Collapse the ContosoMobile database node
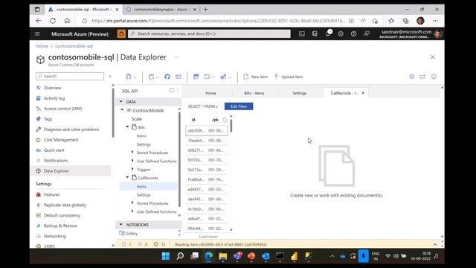This screenshot has height=268, width=476. point(122,110)
